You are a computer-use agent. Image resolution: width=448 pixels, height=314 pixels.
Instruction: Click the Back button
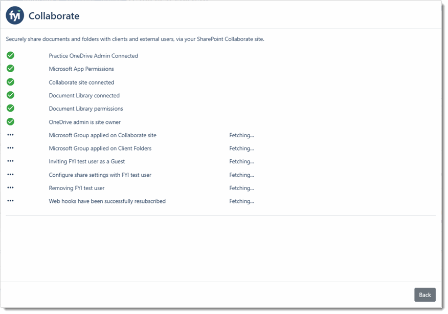pyautogui.click(x=425, y=295)
